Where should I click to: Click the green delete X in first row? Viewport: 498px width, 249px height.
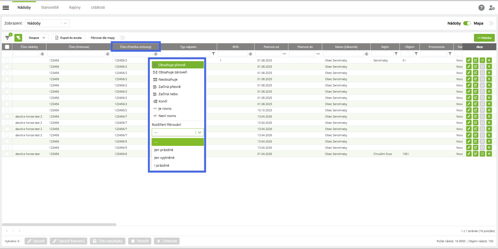(489, 60)
